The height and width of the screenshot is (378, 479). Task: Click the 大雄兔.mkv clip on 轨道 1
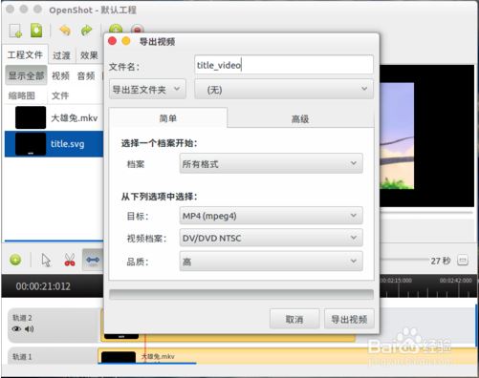[287, 356]
